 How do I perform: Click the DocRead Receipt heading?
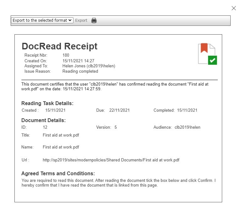[x=59, y=46]
